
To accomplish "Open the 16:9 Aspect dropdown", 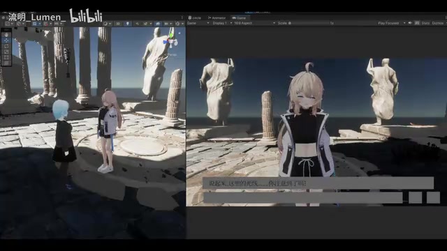I will click(x=254, y=23).
